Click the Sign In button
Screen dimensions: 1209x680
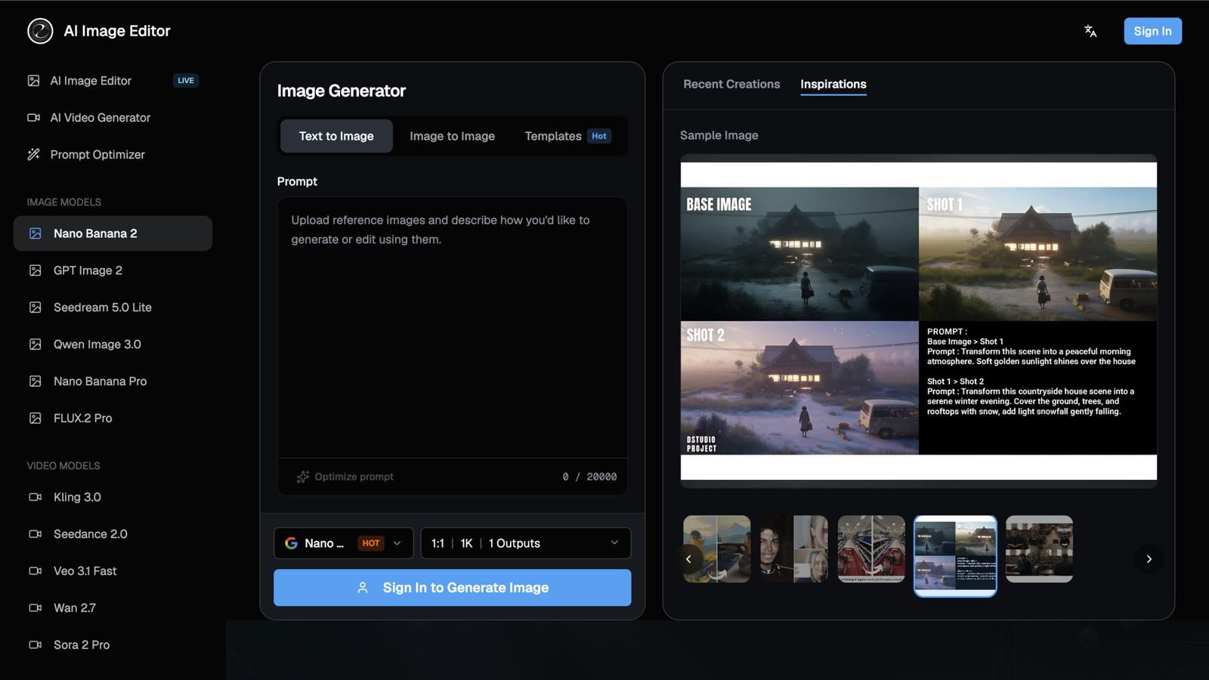[x=1152, y=31]
